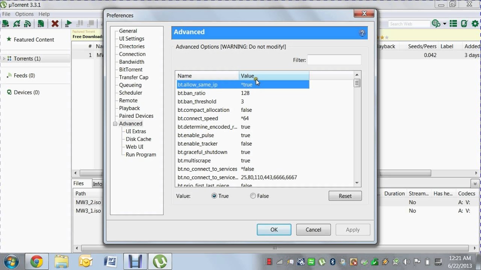This screenshot has width=481, height=270.
Task: Click the advanced options list scrollbar up arrow
Action: click(357, 75)
